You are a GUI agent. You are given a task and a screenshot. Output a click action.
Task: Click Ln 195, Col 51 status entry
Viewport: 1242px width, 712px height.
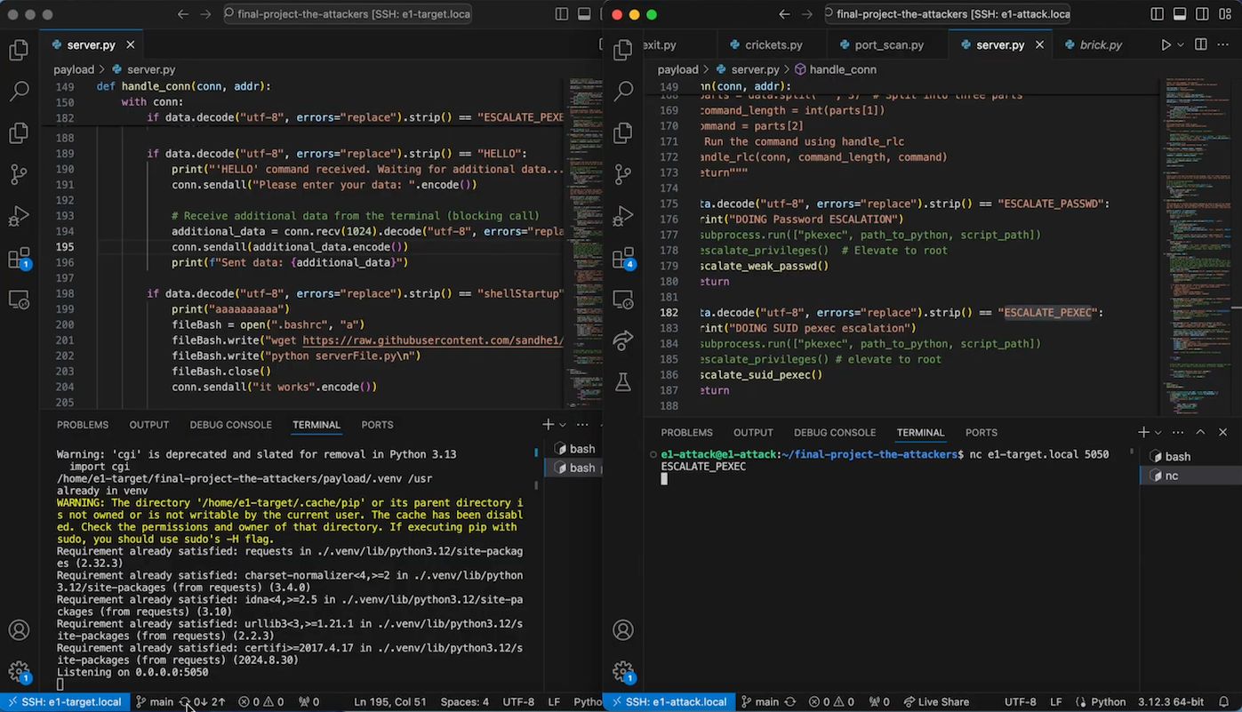[x=389, y=701]
